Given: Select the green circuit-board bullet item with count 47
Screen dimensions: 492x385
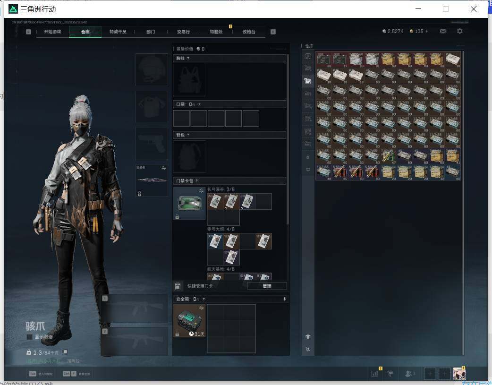Looking at the screenshot, I should [x=388, y=156].
